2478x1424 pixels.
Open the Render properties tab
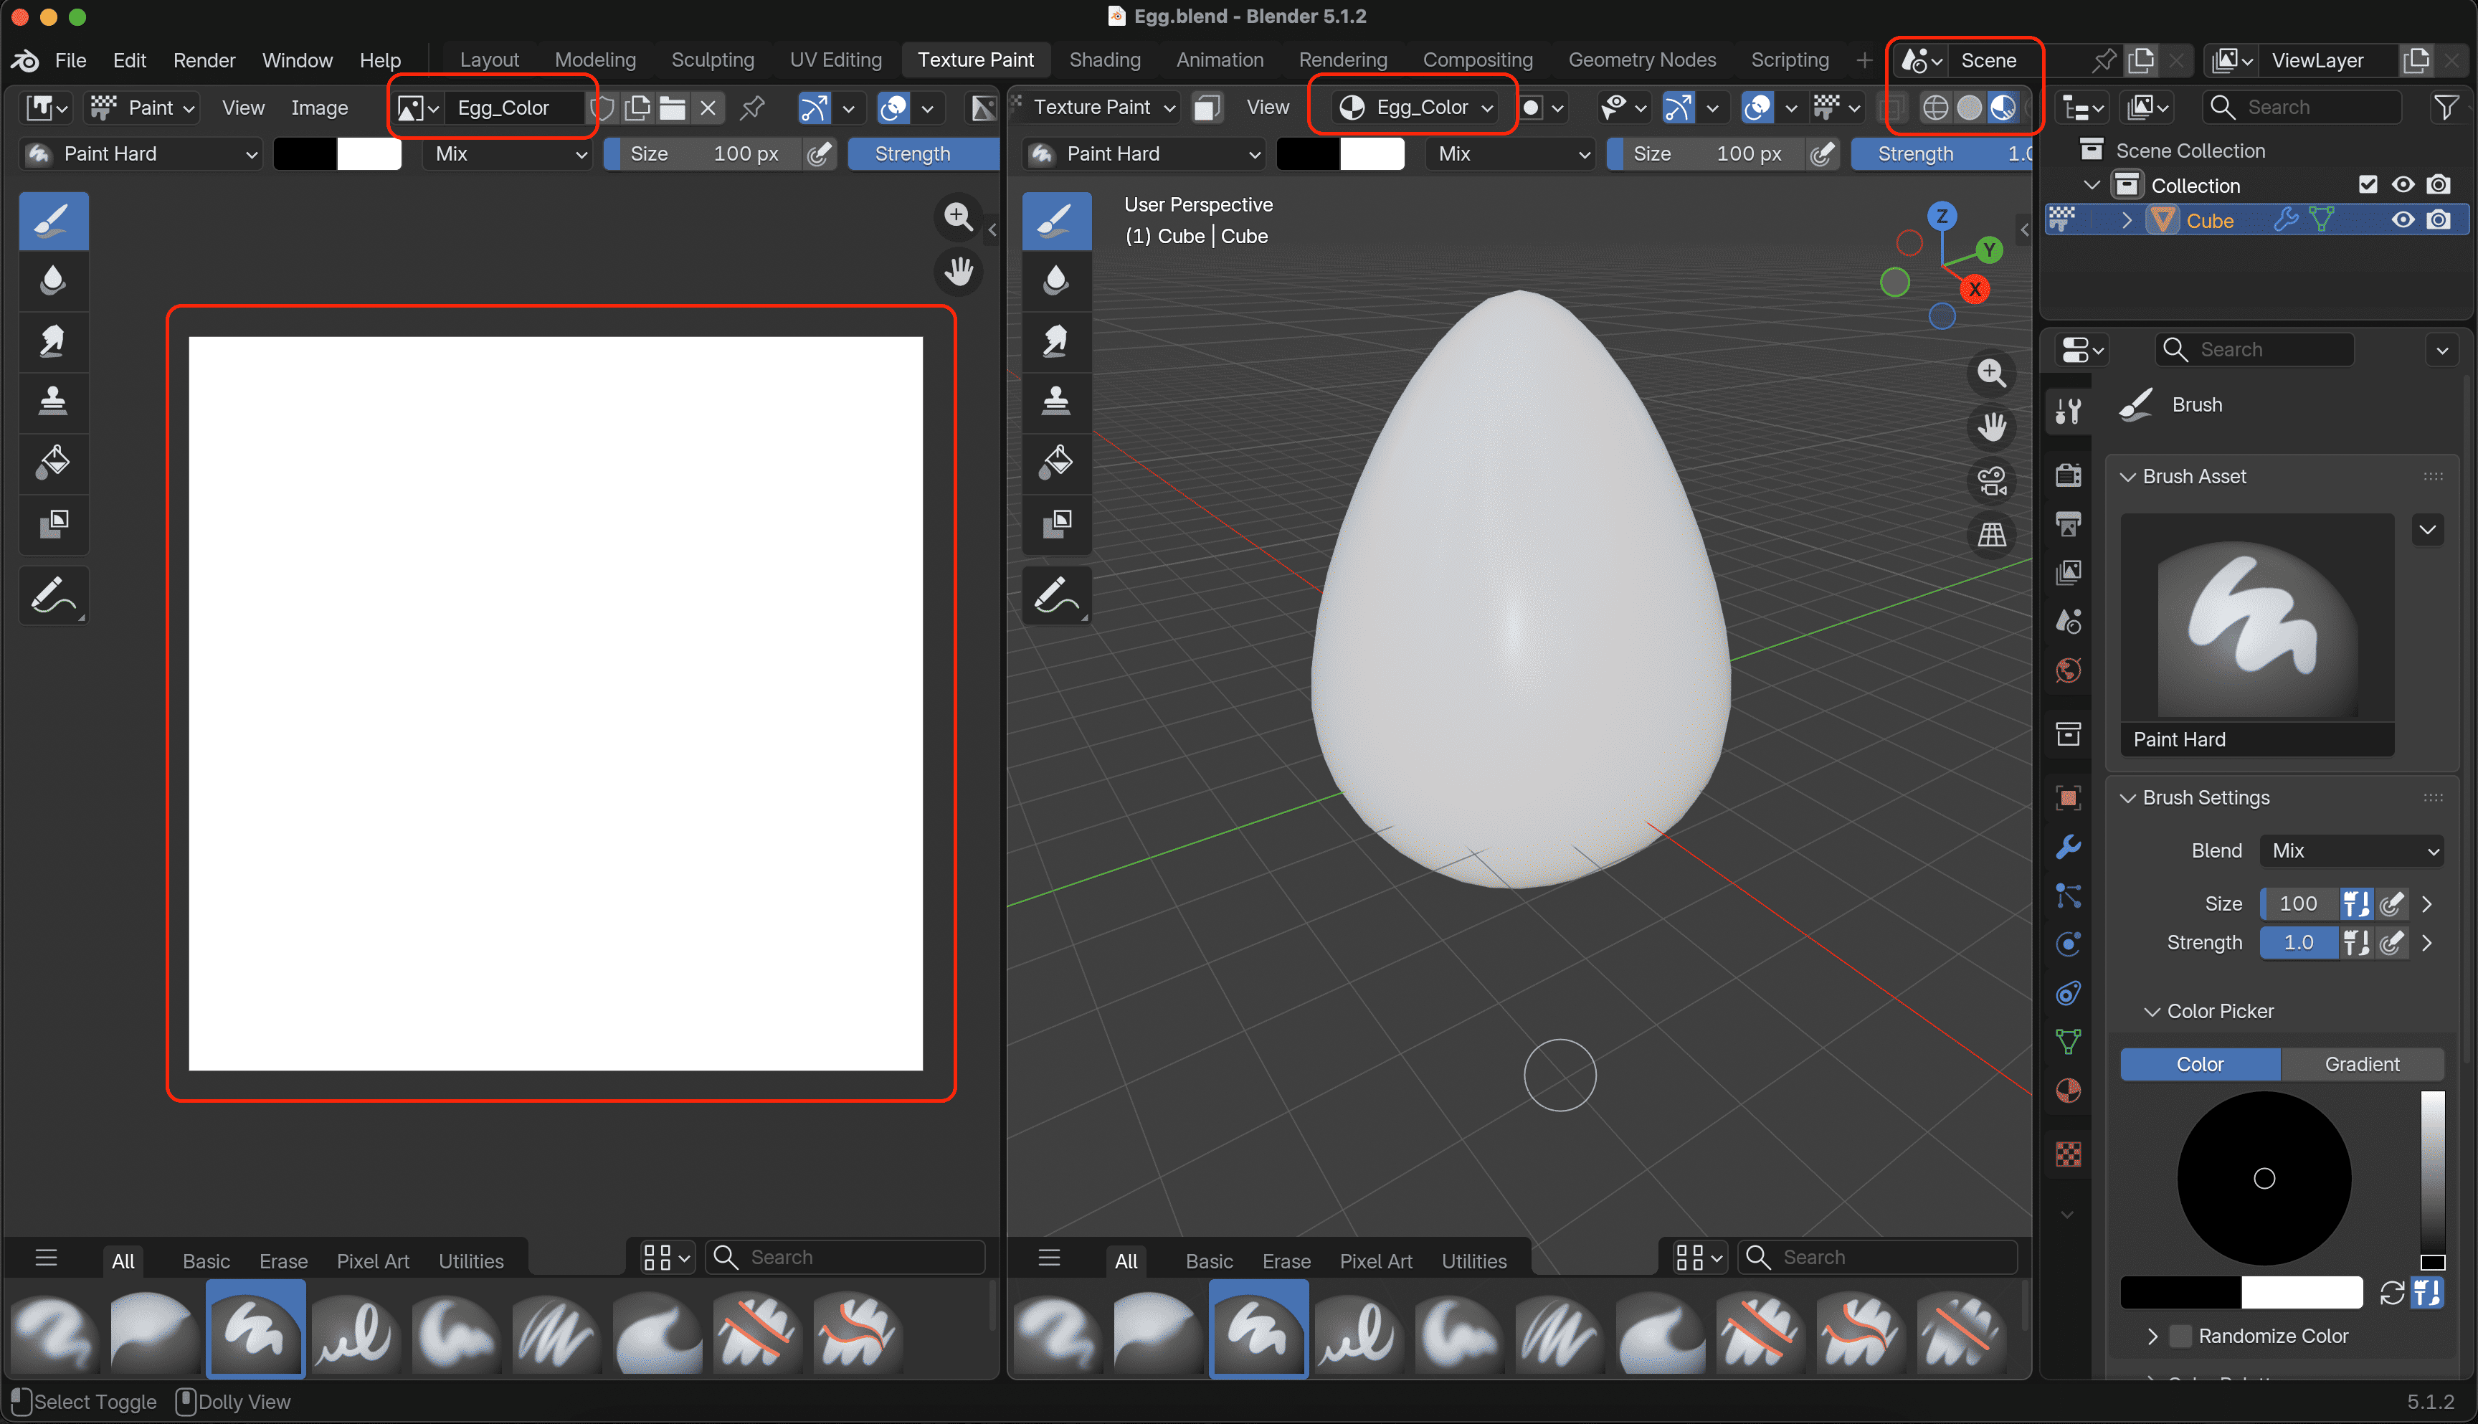2069,475
